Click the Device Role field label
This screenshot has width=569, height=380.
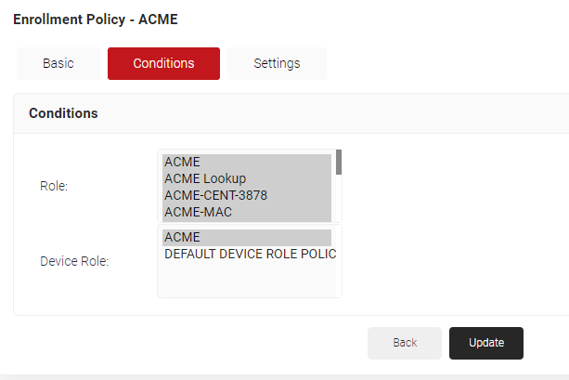tap(74, 261)
